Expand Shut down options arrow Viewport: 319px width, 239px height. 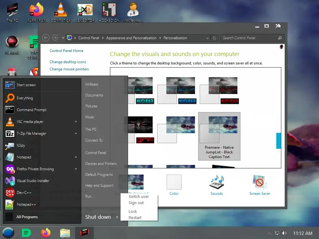pos(117,217)
